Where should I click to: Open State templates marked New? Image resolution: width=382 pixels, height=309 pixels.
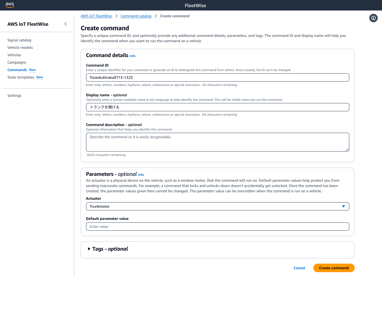pos(21,77)
